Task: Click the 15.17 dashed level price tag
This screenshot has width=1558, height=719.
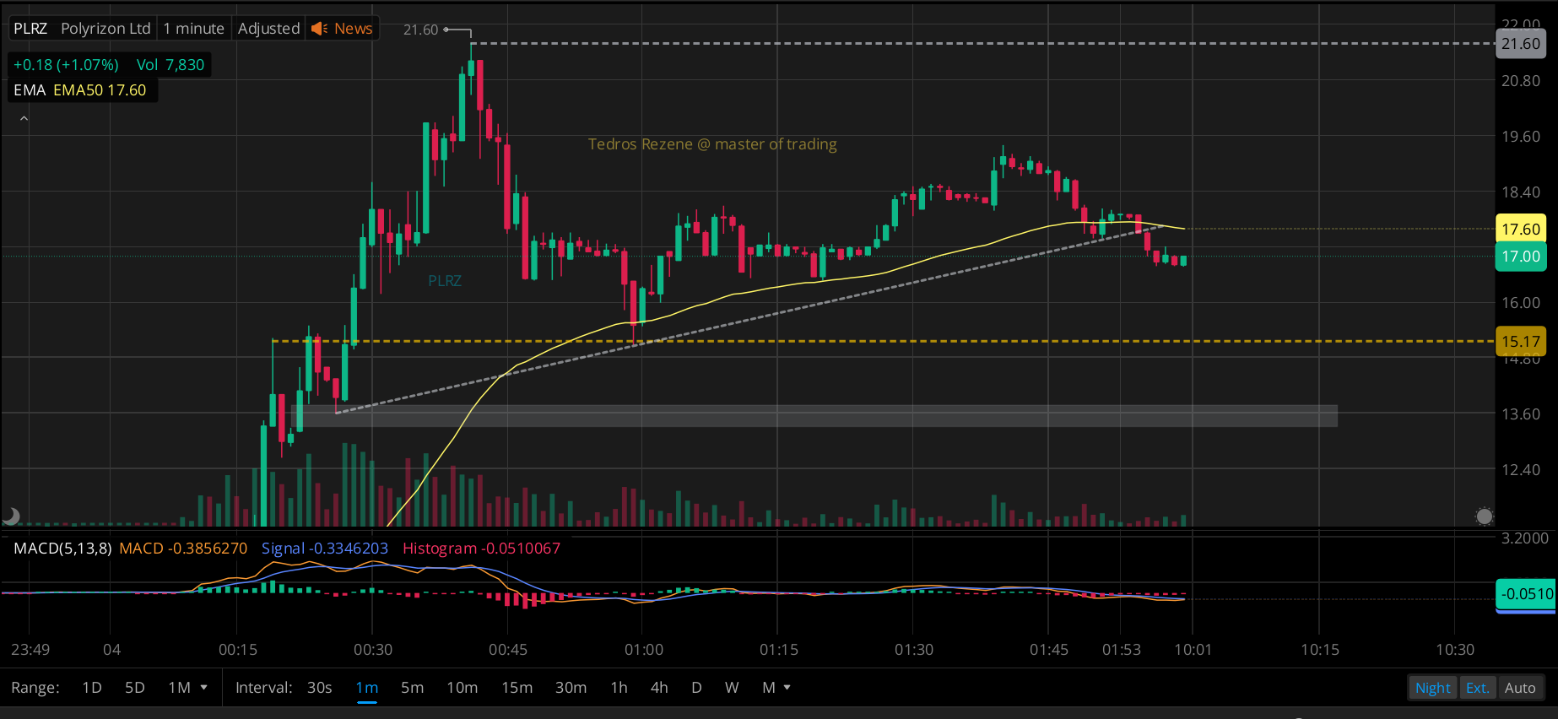Action: (x=1521, y=342)
